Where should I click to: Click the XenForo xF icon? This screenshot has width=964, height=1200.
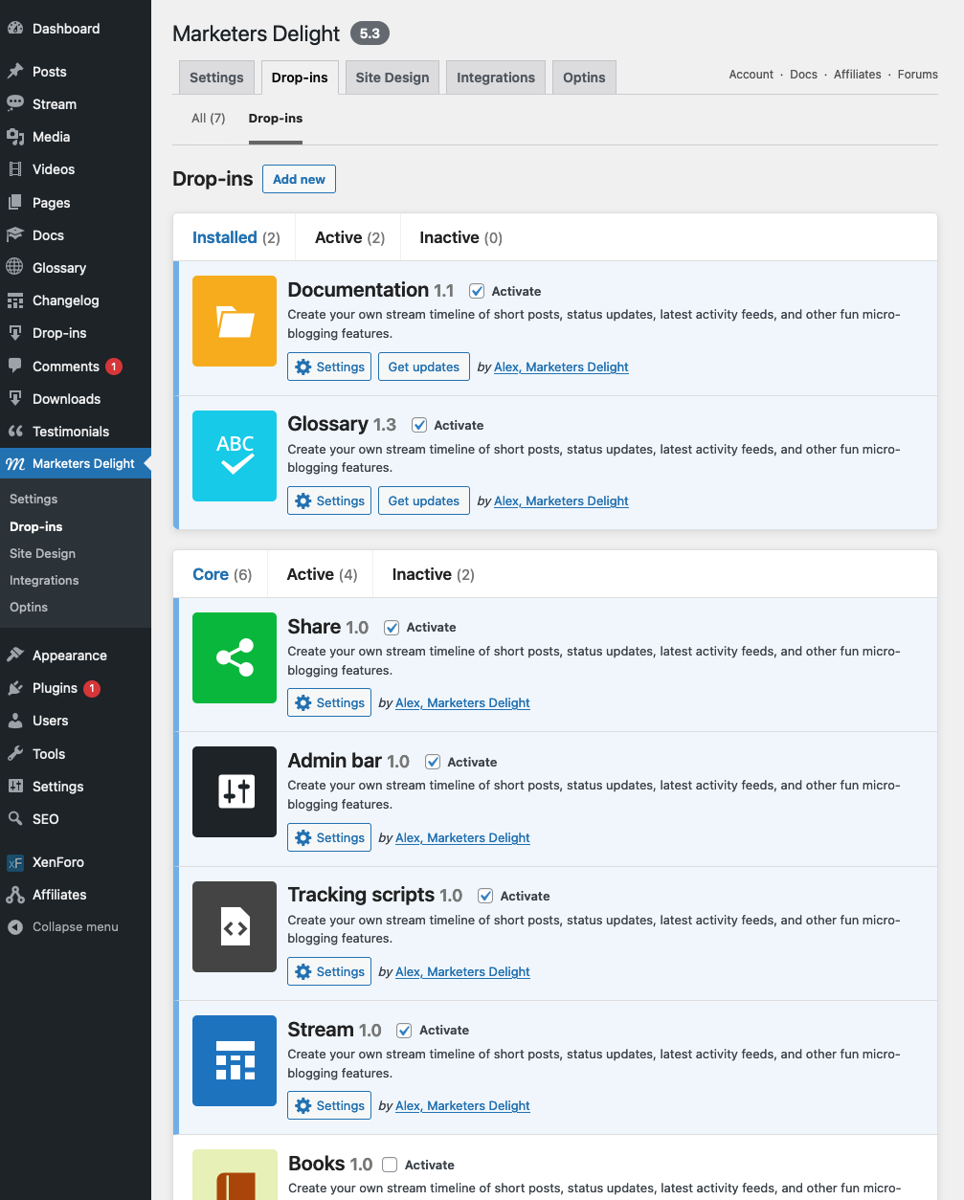pos(15,862)
